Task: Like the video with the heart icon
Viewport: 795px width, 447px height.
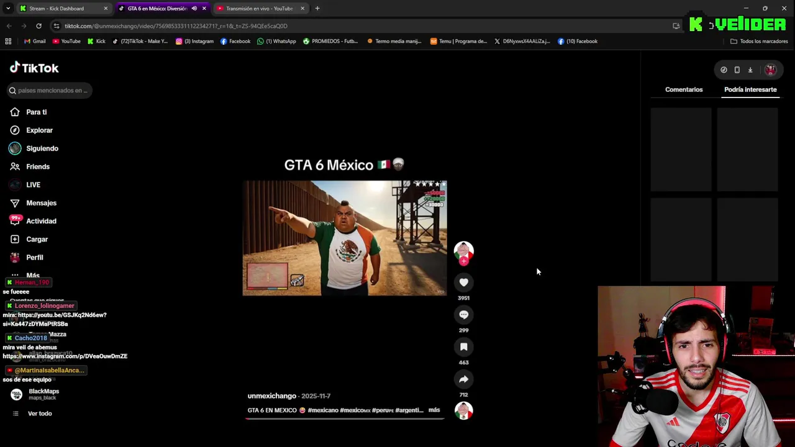Action: pyautogui.click(x=463, y=282)
